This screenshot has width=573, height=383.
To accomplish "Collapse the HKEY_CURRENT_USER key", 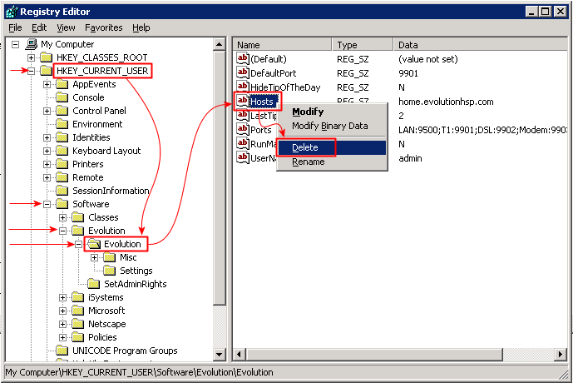I will point(31,71).
